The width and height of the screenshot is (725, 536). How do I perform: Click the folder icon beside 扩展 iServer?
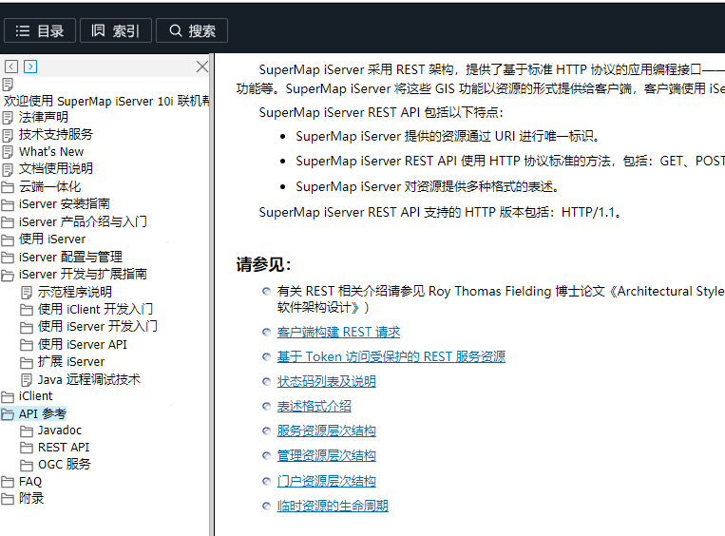[x=27, y=362]
